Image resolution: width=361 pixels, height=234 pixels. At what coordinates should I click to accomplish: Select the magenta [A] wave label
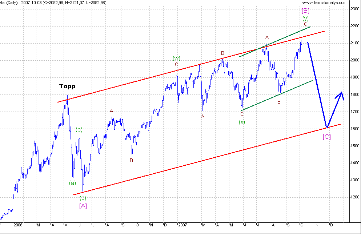coord(83,206)
